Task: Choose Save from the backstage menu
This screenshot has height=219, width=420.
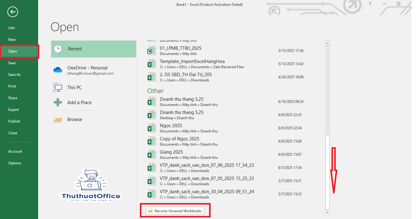Action: point(19,63)
